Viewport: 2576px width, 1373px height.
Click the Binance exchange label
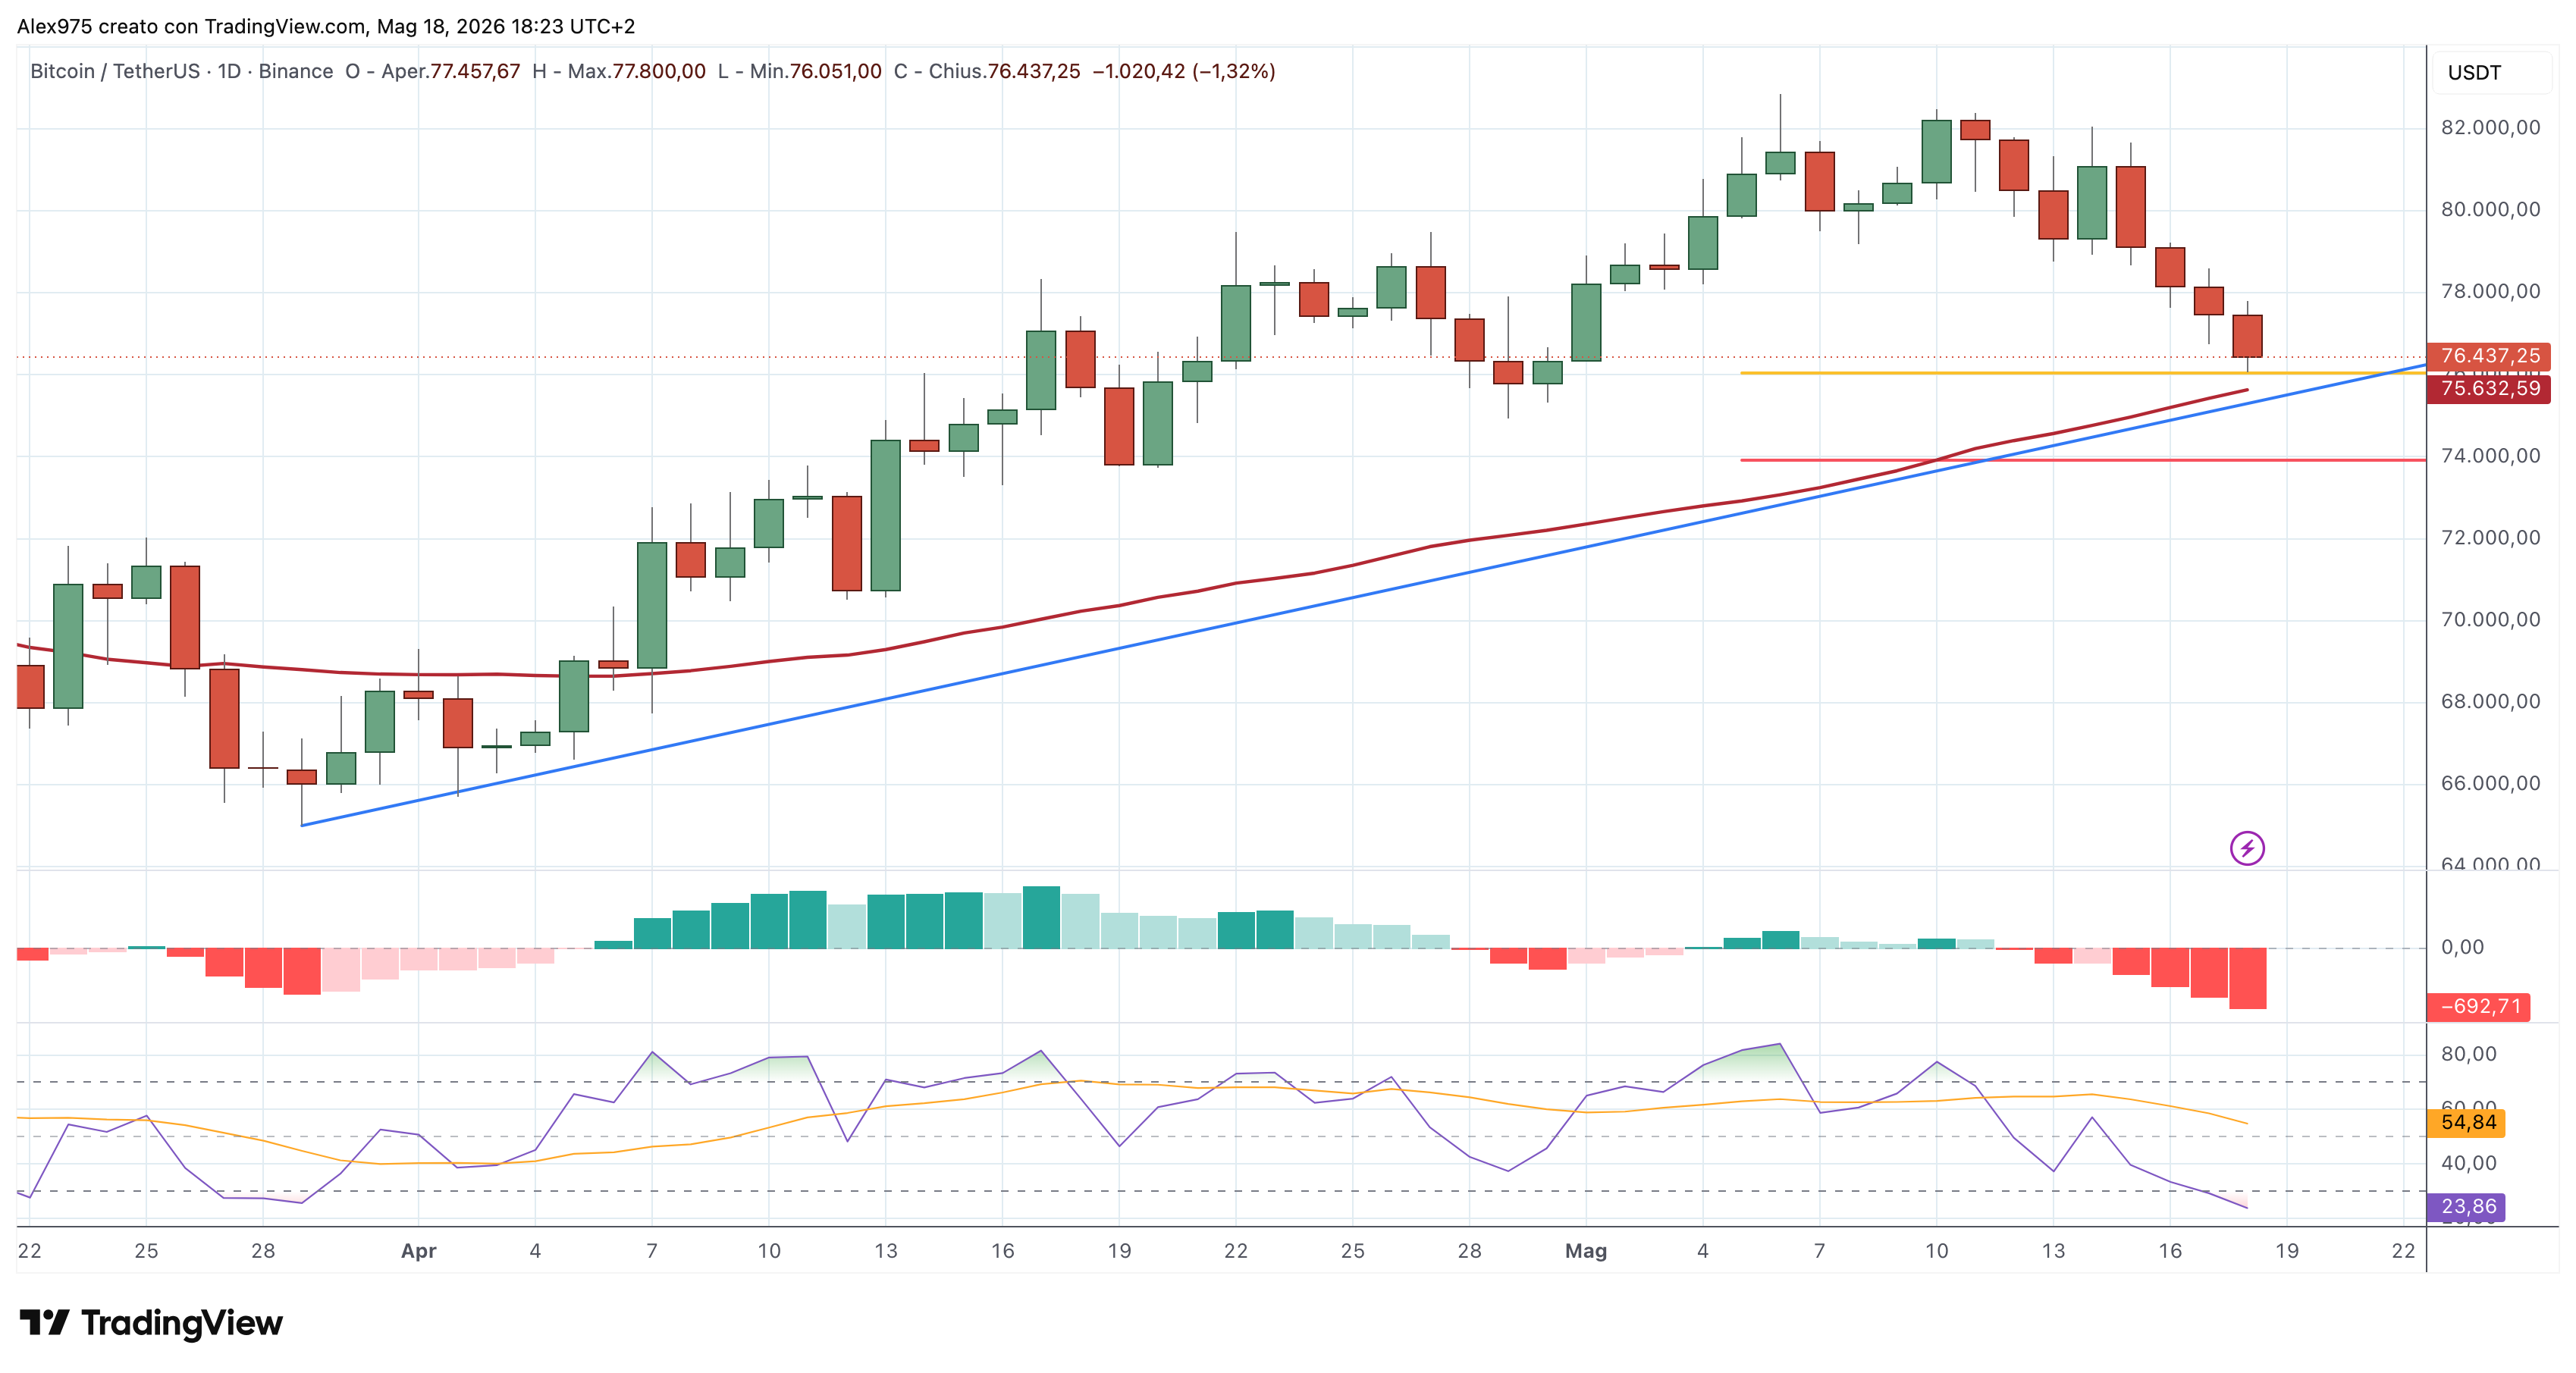pos(296,71)
